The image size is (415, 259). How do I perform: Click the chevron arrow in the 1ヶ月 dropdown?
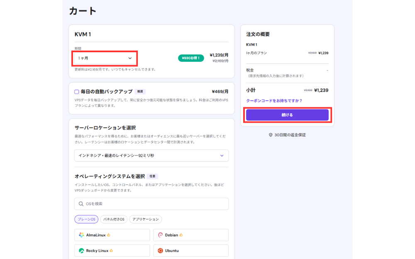[x=130, y=58]
